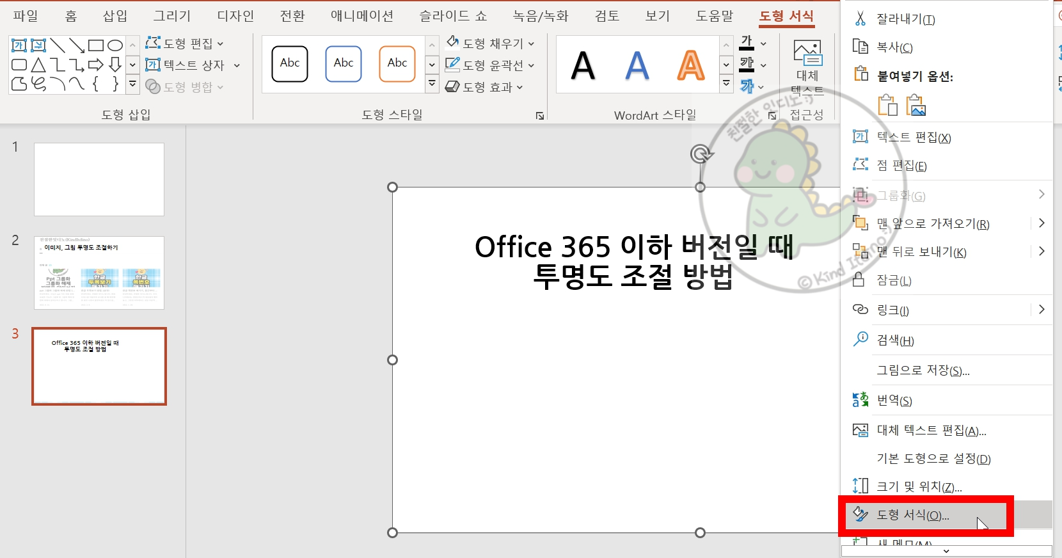Apply the blue outline Abc style
Screen dimensions: 1062x558
344,63
